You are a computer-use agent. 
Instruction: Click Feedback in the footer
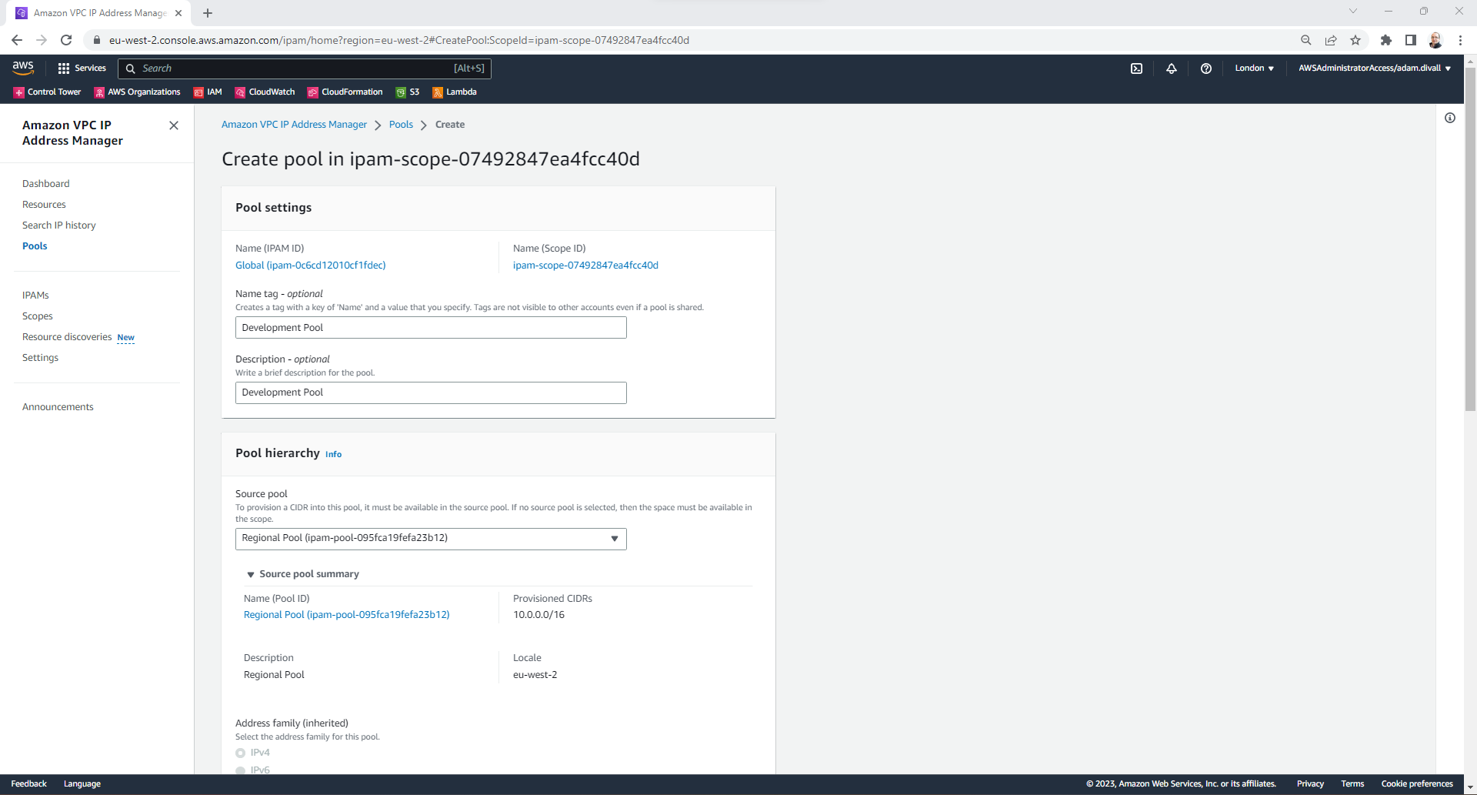click(29, 784)
